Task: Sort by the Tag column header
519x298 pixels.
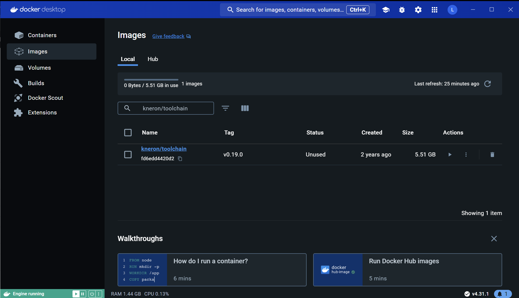Action: (229, 133)
